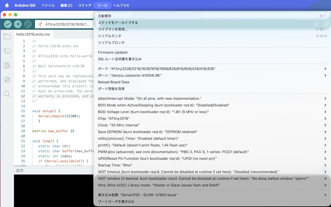Click the Start Debugging icon
The image size is (331, 207).
pyautogui.click(x=28, y=24)
